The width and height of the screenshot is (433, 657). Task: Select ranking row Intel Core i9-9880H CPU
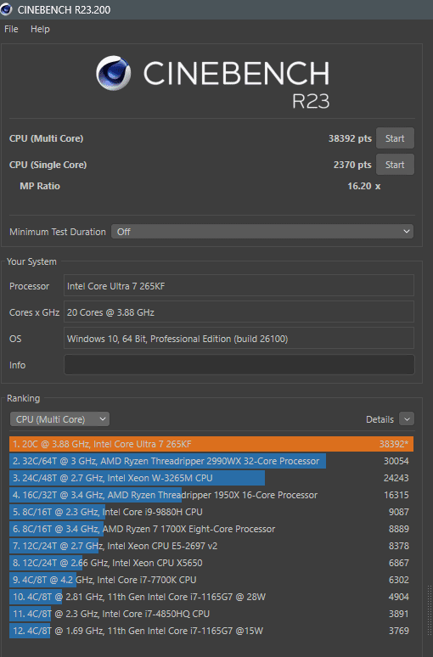(211, 512)
